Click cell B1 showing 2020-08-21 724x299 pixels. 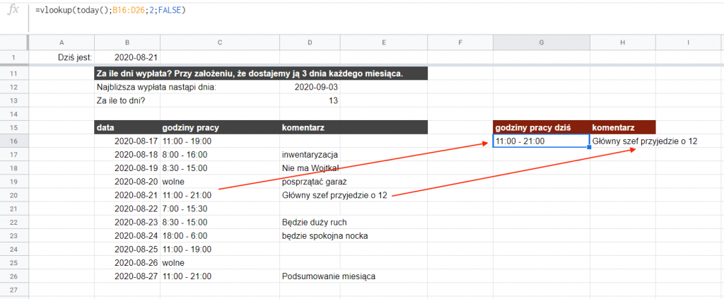[127, 57]
